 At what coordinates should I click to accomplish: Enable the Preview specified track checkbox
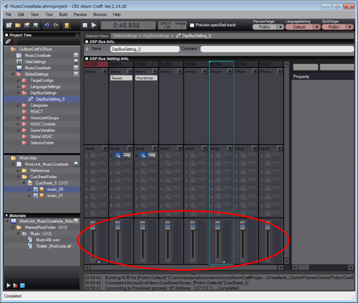click(192, 25)
